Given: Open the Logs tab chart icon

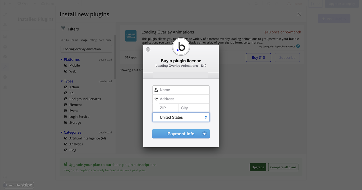Looking at the screenshot, I should (x=5, y=87).
